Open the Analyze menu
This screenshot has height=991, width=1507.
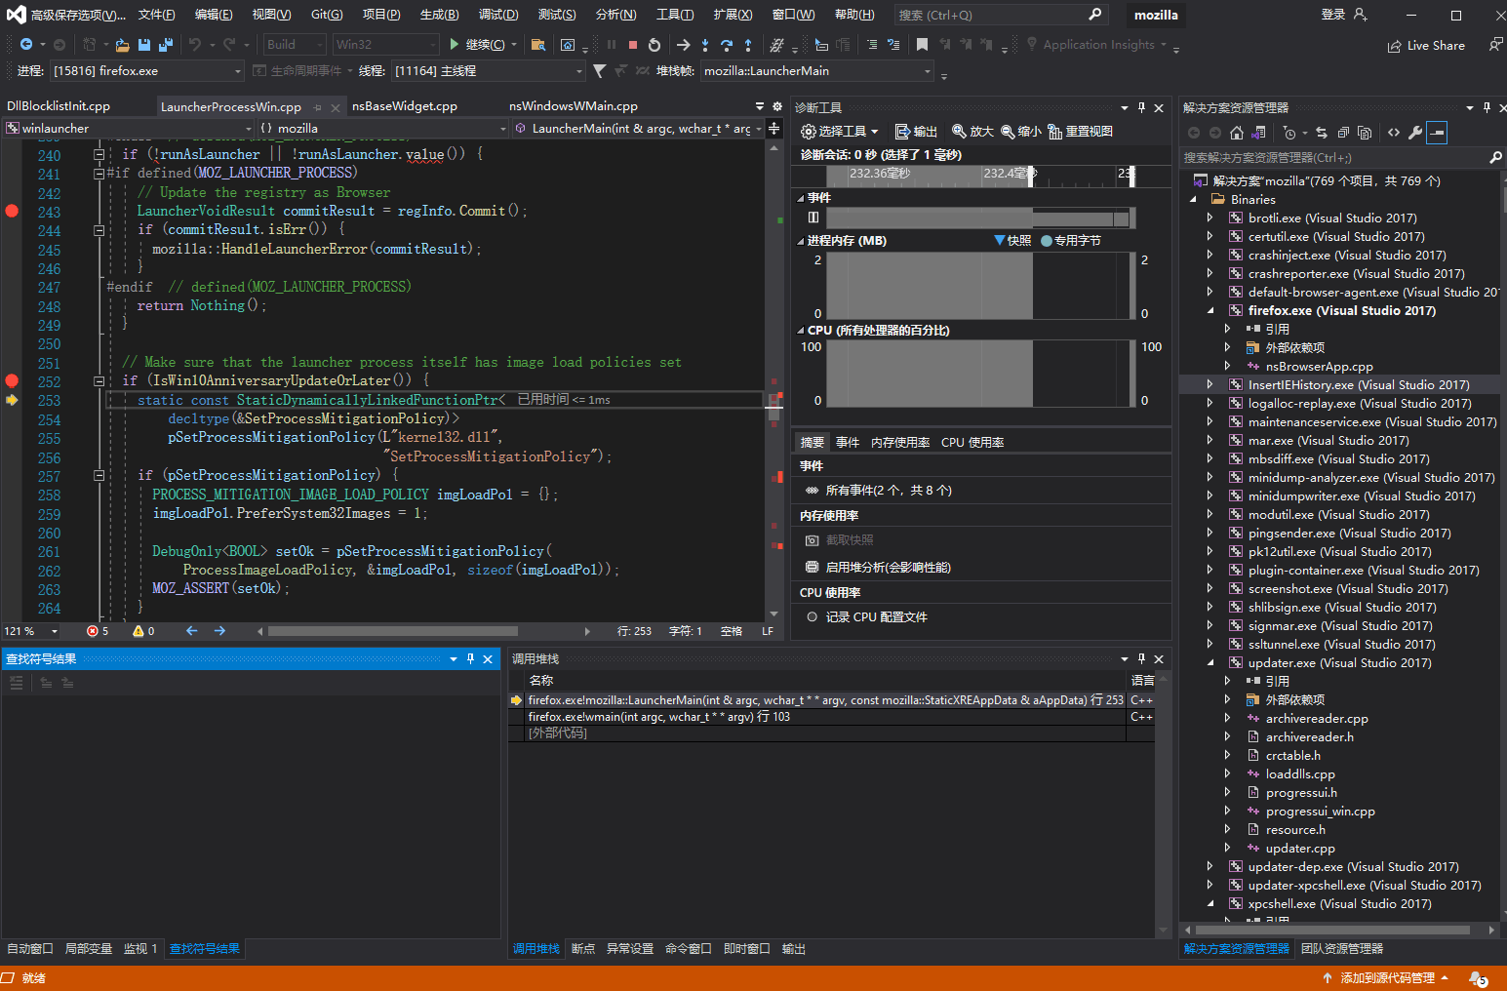615,15
